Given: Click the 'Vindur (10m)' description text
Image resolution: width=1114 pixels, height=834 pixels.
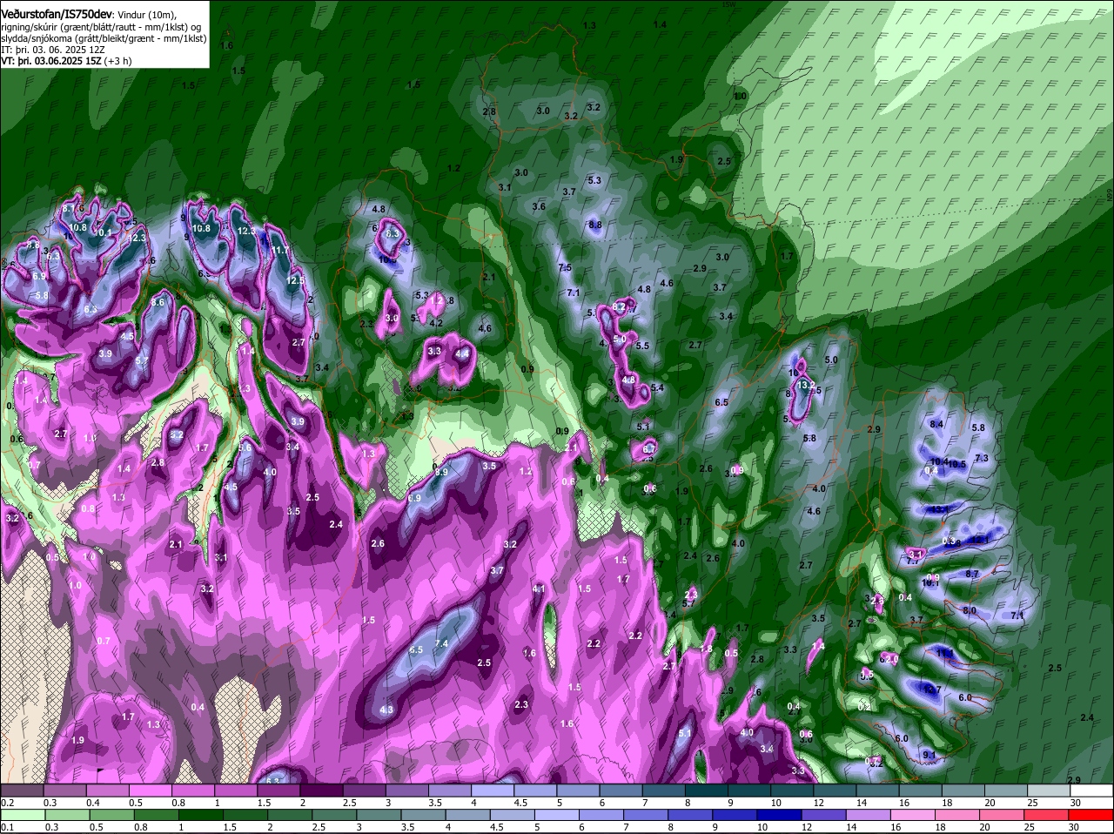Looking at the screenshot, I should 146,15.
